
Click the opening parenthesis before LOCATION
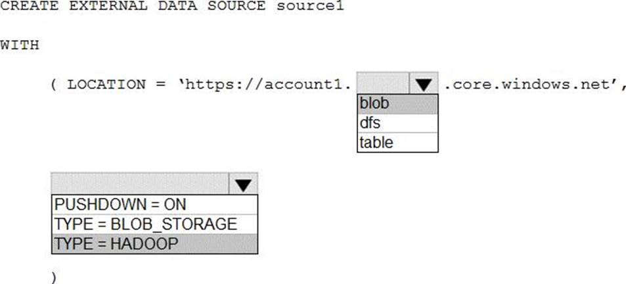click(x=54, y=85)
